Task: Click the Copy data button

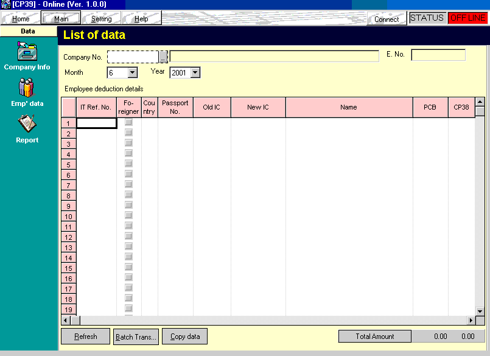Action: coord(185,337)
